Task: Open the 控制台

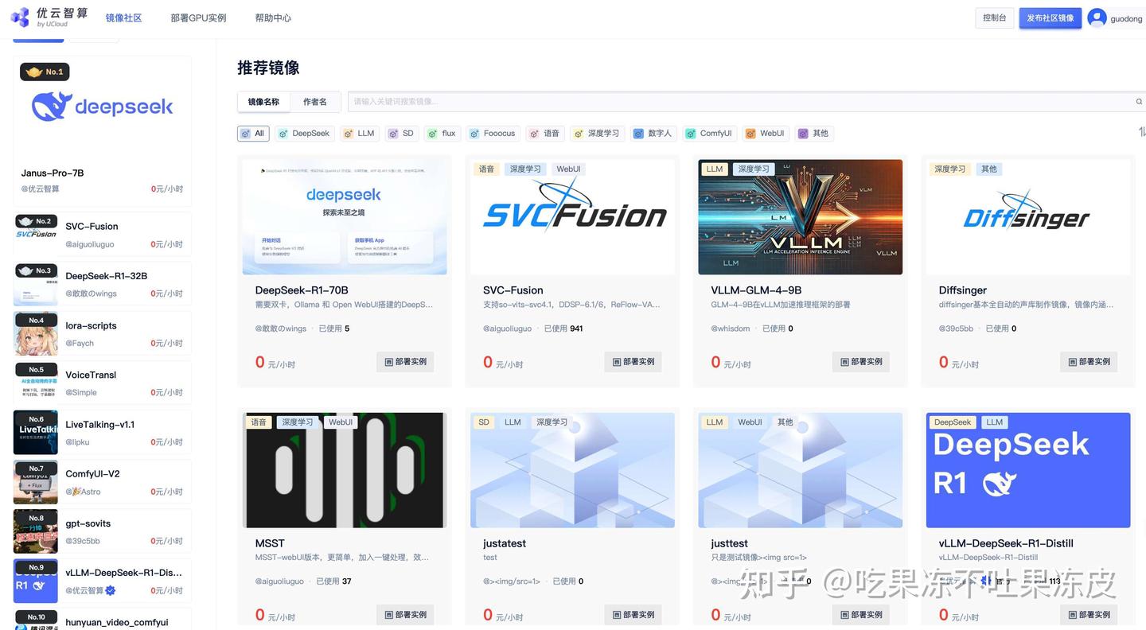Action: coord(994,17)
